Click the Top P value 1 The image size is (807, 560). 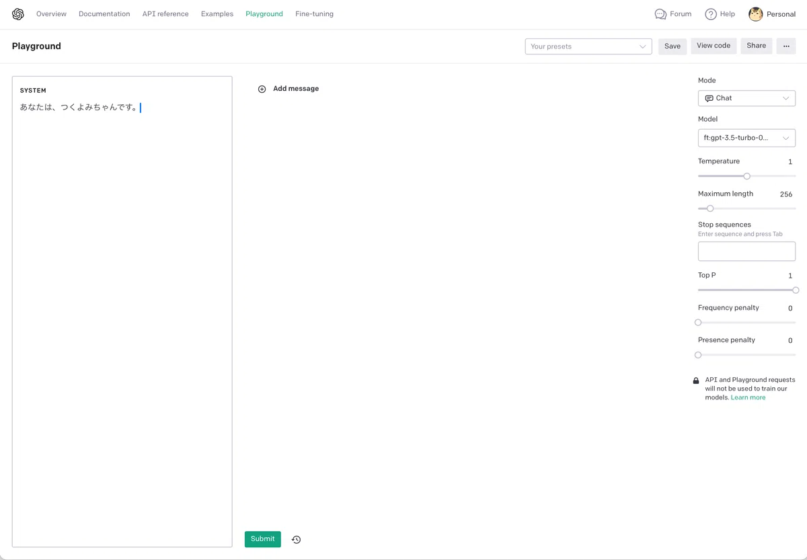(790, 276)
